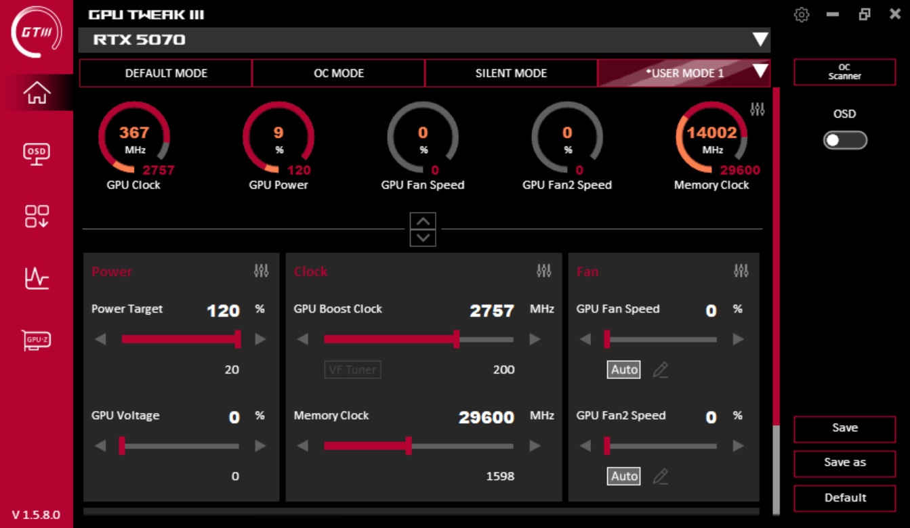910x528 pixels.
Task: Switch to Silent Mode tab
Action: [x=511, y=73]
